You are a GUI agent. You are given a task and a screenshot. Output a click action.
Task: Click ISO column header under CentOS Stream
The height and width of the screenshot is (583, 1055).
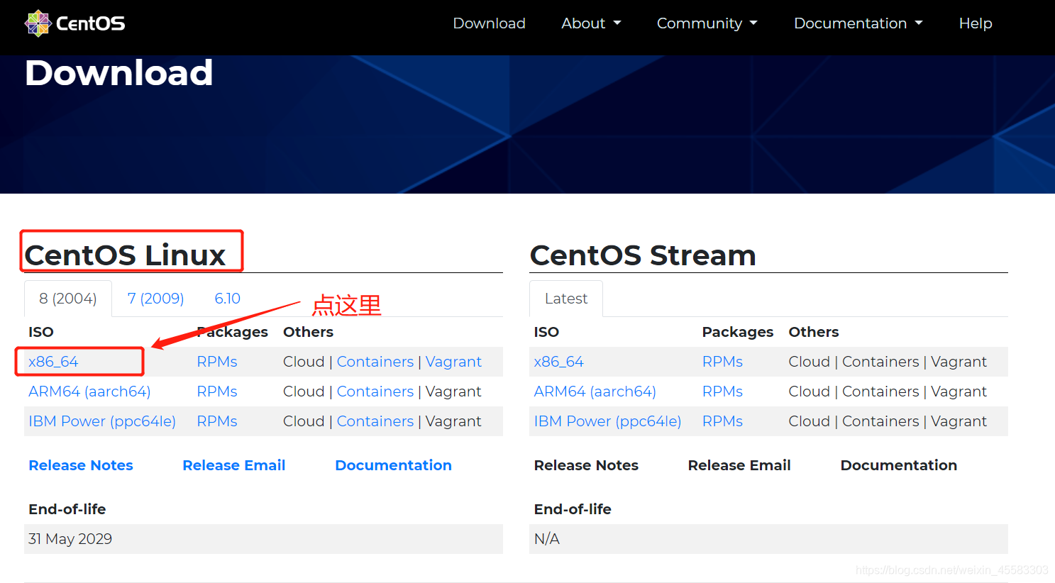point(546,332)
